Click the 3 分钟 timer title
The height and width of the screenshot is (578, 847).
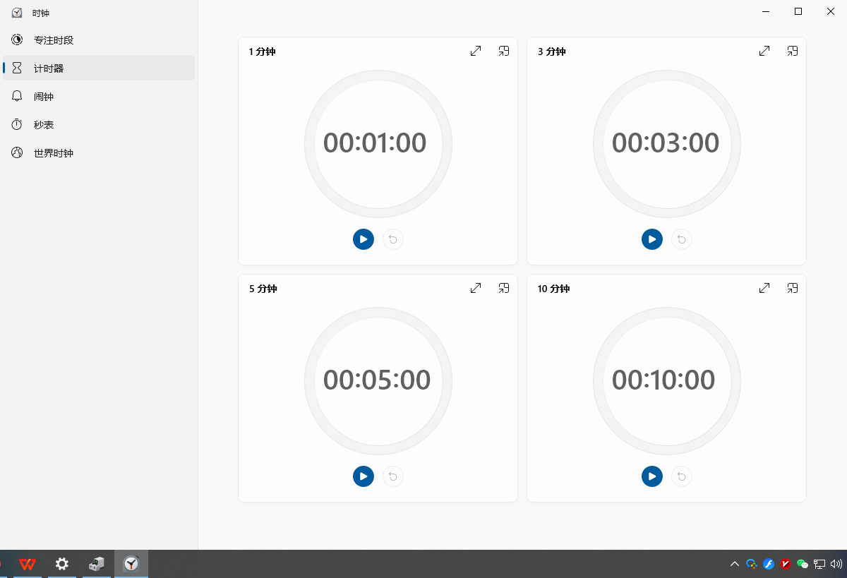(x=552, y=52)
